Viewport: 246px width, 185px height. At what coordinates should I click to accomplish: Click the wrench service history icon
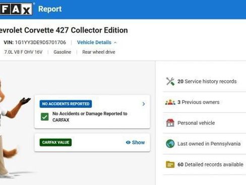tap(170, 81)
